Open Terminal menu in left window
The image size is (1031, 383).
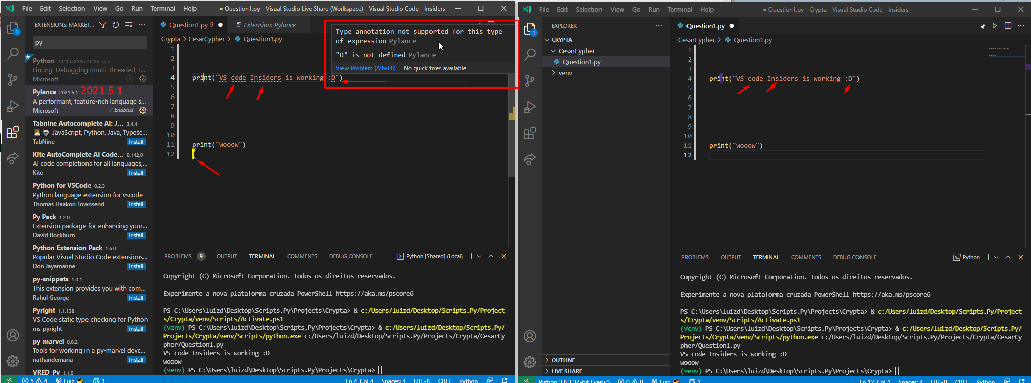pos(163,8)
